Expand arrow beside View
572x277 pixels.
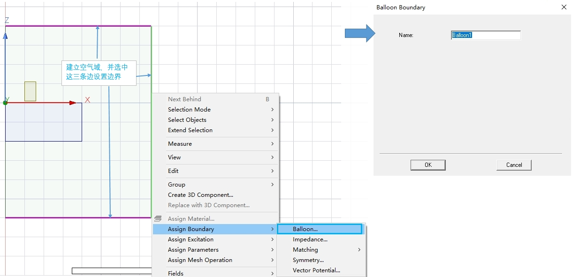tap(272, 157)
